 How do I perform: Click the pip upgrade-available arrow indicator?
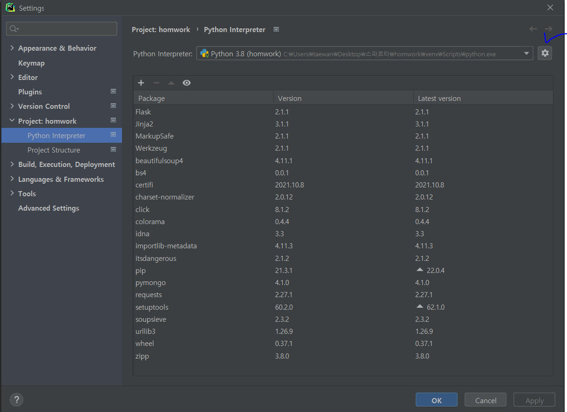tap(420, 270)
